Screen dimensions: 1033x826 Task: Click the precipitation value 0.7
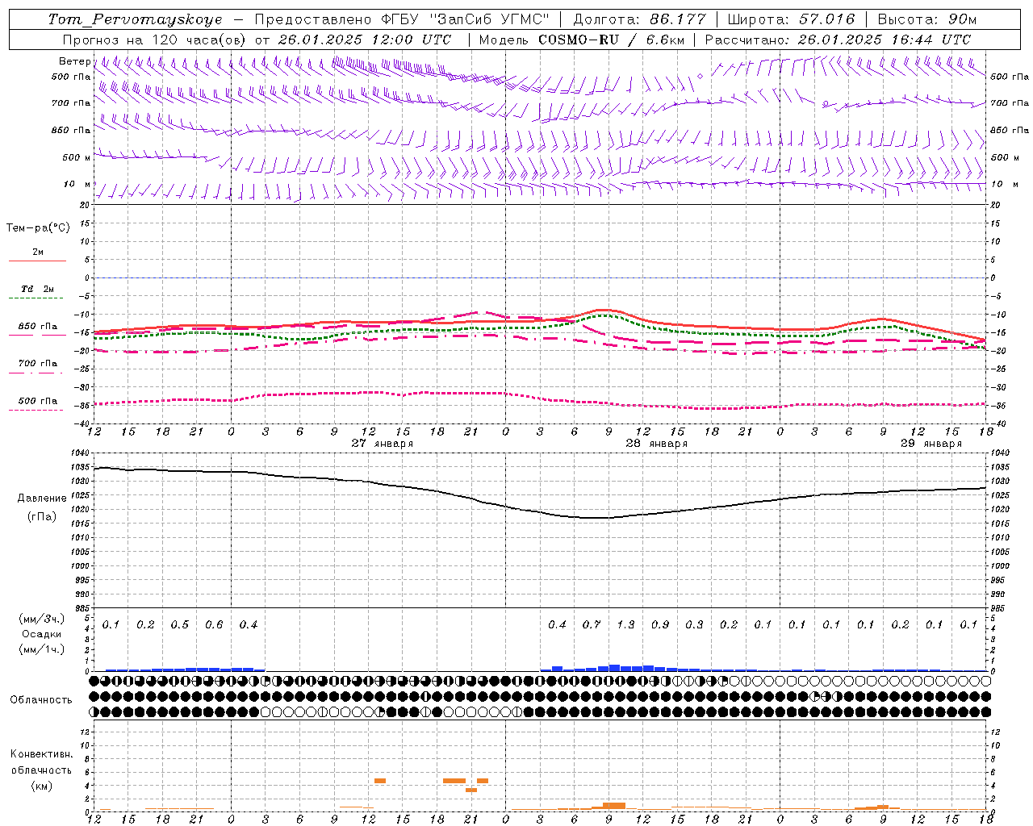point(592,624)
